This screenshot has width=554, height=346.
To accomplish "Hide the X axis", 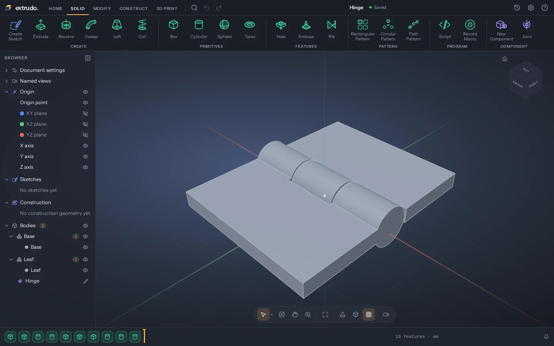I will 85,146.
